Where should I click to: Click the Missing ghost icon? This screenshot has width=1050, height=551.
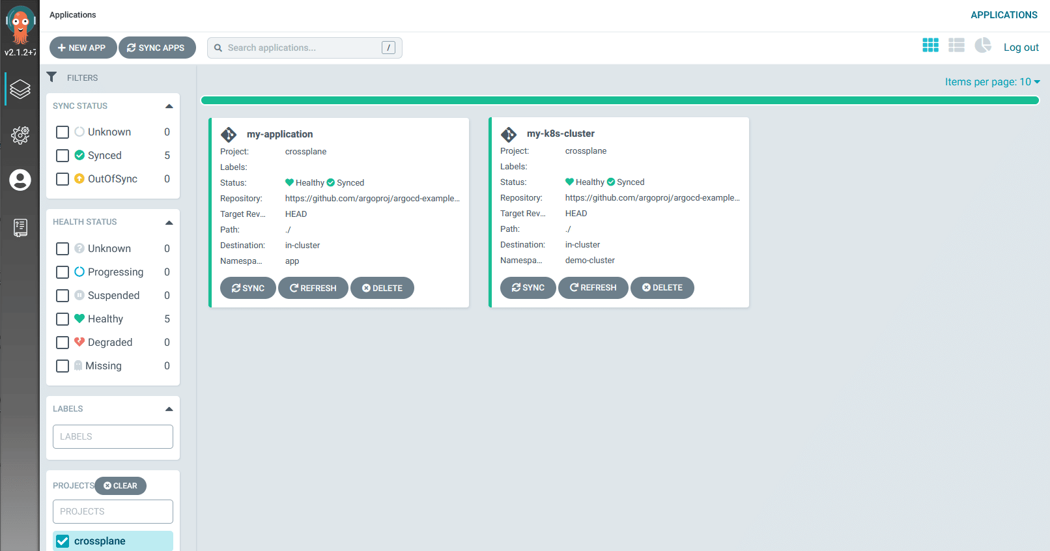(78, 365)
